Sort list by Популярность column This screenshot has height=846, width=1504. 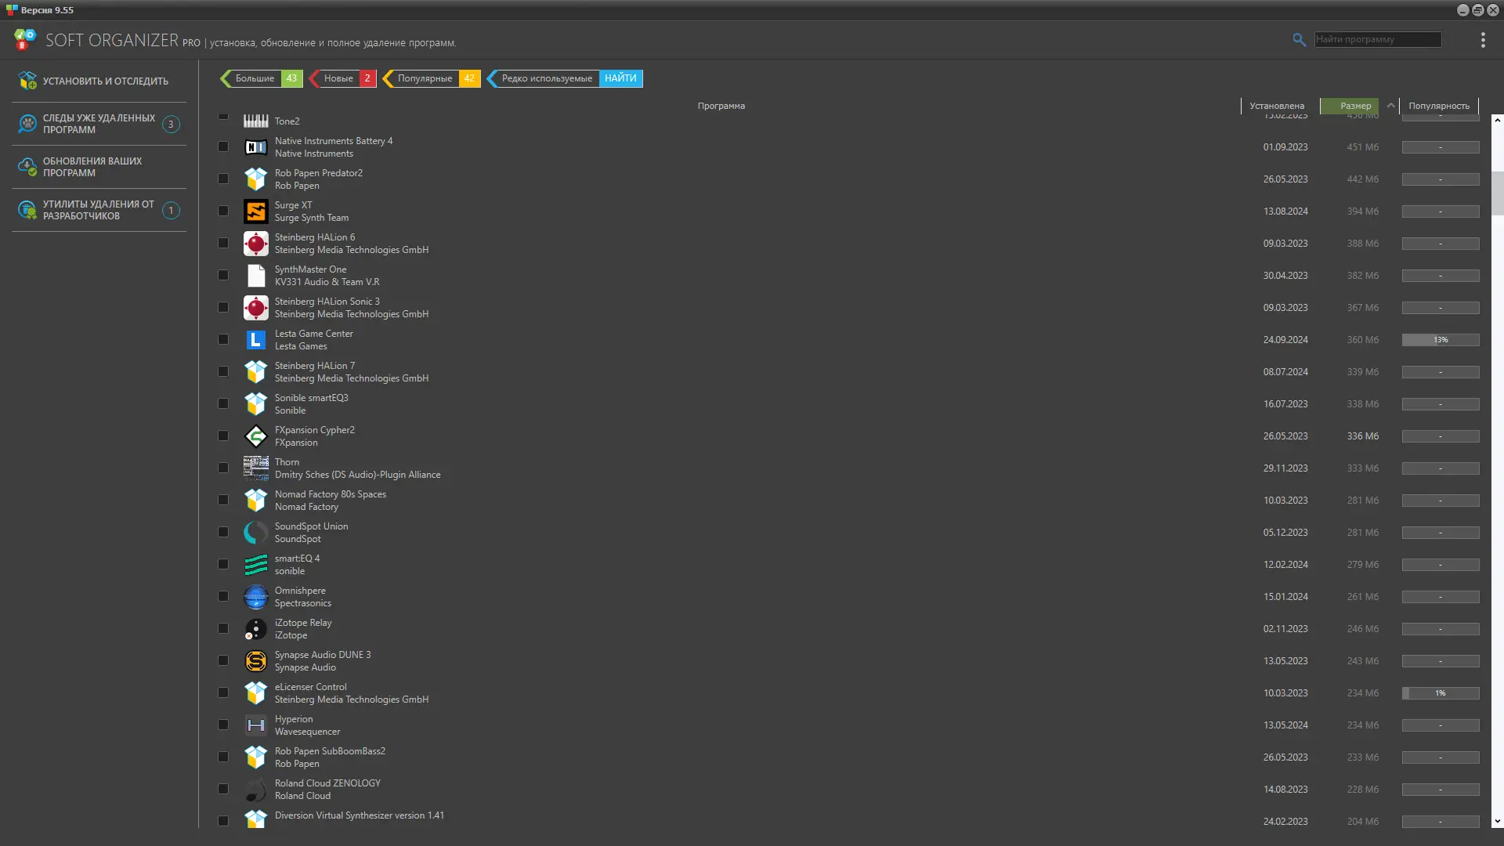(1438, 106)
